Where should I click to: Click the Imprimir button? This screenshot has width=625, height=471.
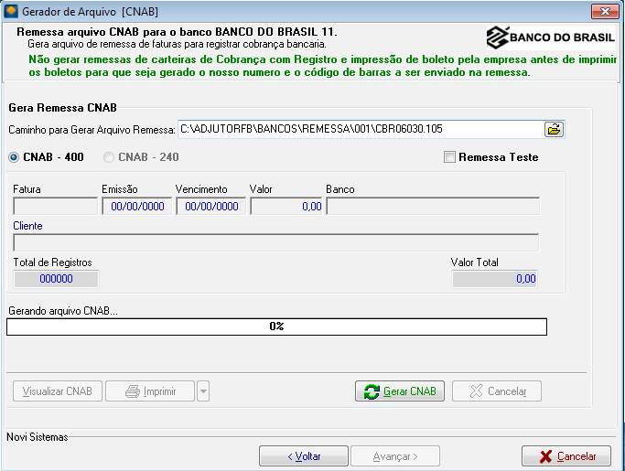tap(150, 391)
